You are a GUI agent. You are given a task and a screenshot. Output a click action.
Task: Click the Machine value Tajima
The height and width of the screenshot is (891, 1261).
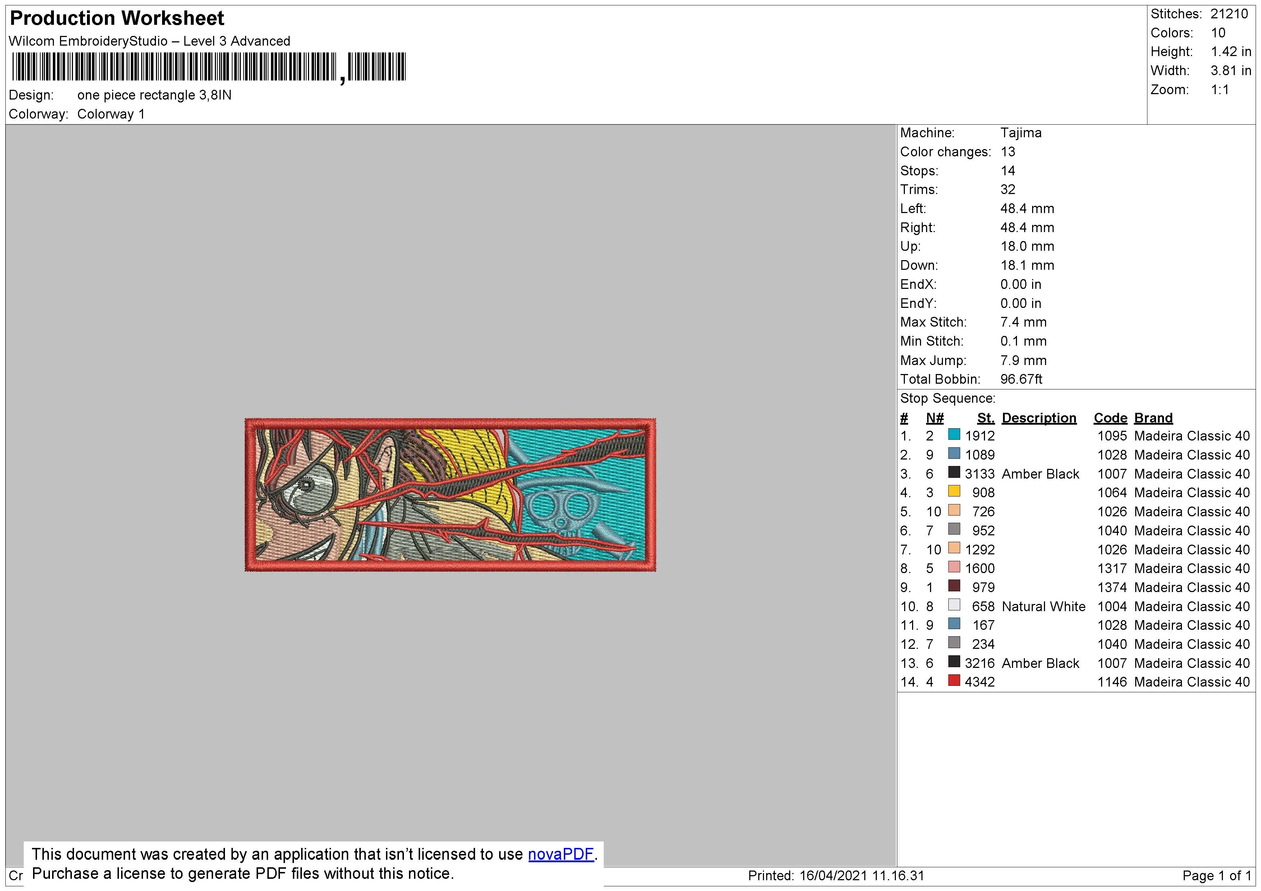click(x=1021, y=133)
